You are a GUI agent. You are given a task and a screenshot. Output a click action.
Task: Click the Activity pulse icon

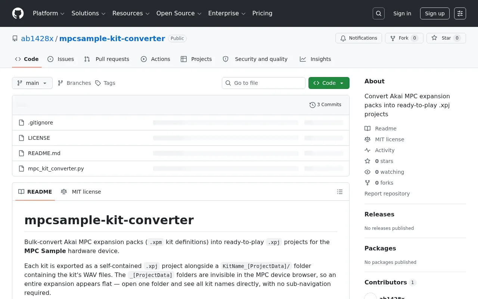click(367, 150)
